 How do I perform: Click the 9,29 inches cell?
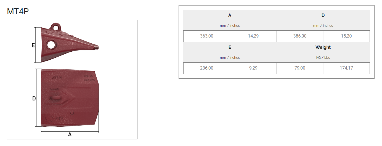[253, 68]
